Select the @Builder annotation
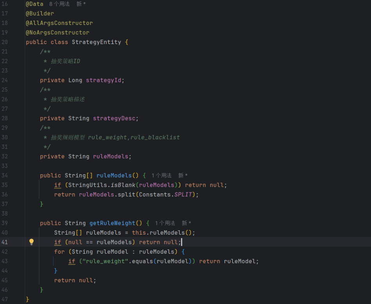 pos(40,13)
